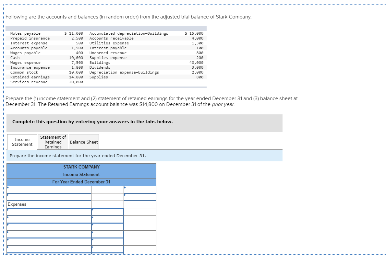The image size is (386, 255).
Task: Open the fourth expense account dropdown
Action: (x=49, y=234)
